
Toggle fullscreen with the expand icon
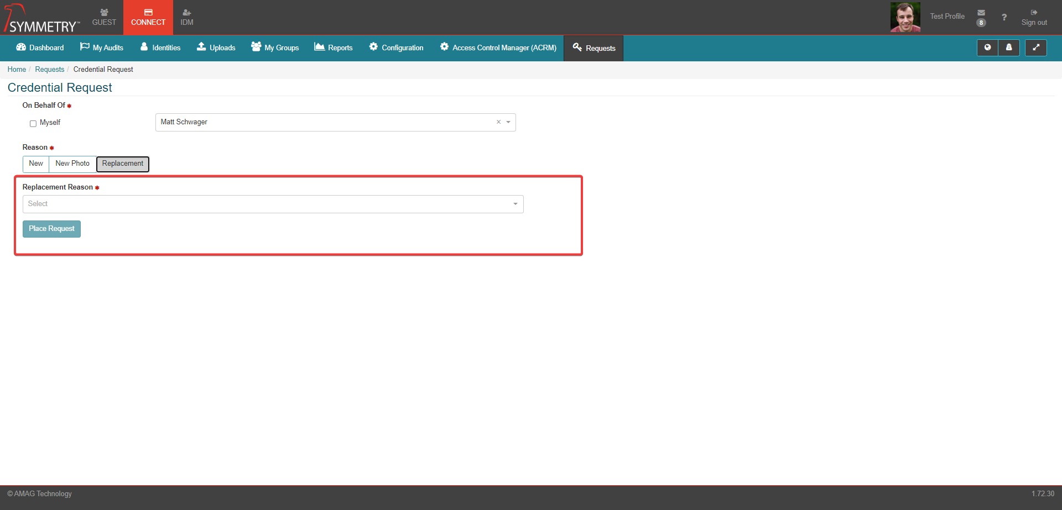coord(1036,48)
